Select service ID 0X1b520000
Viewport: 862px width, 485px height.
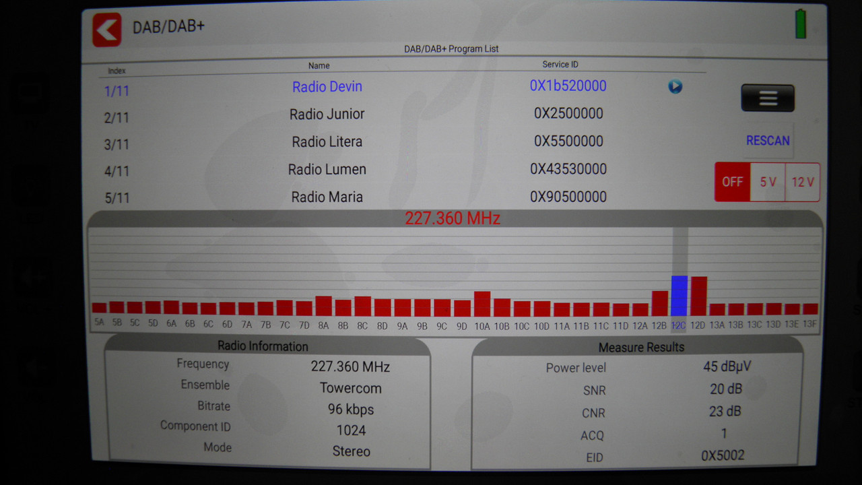(568, 86)
